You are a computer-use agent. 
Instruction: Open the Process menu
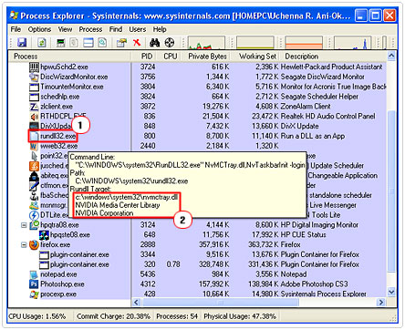point(90,29)
